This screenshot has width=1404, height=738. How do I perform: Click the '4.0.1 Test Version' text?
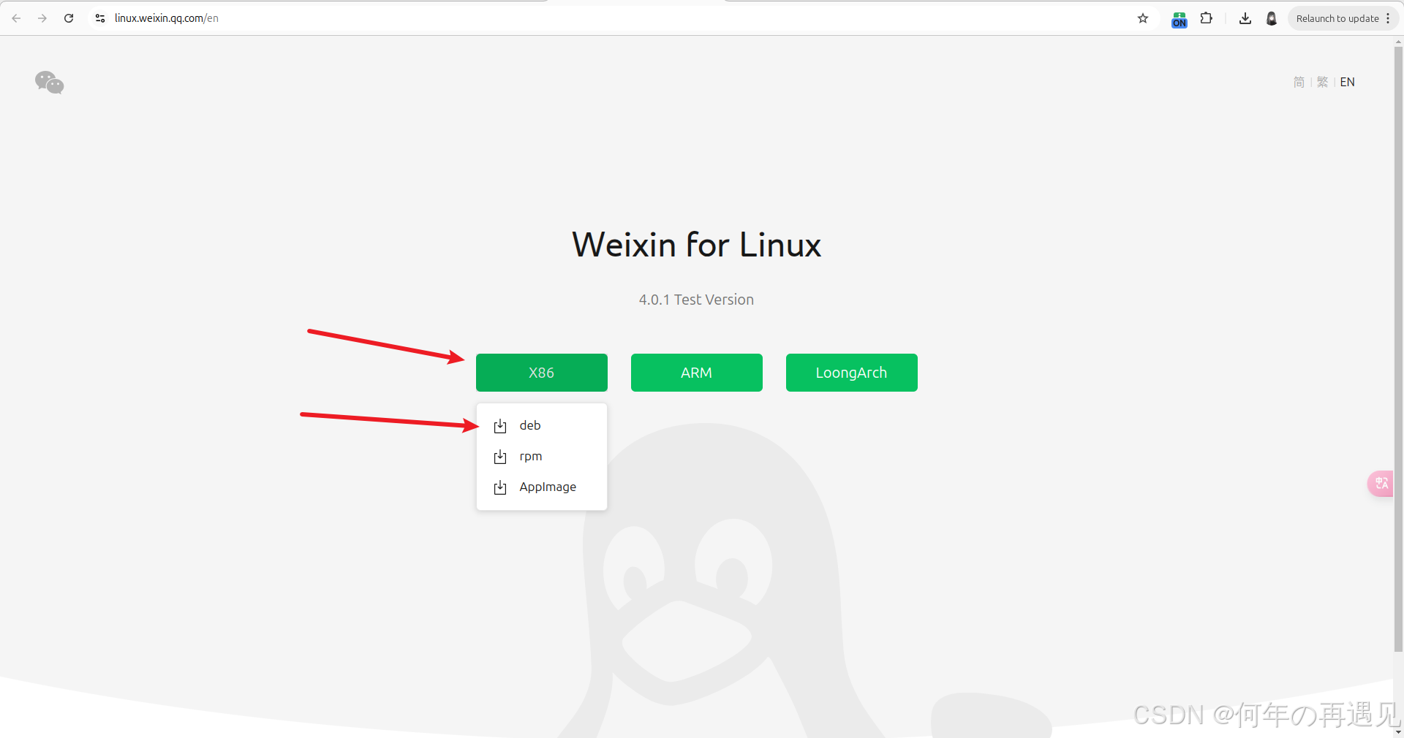coord(696,300)
